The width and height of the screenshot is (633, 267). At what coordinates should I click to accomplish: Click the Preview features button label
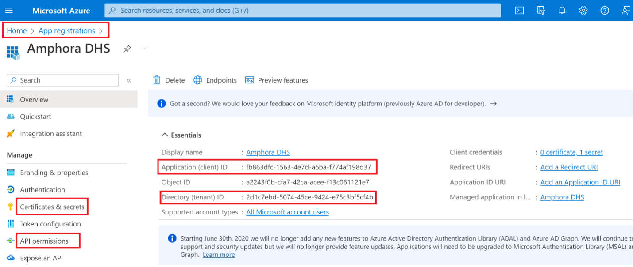283,80
